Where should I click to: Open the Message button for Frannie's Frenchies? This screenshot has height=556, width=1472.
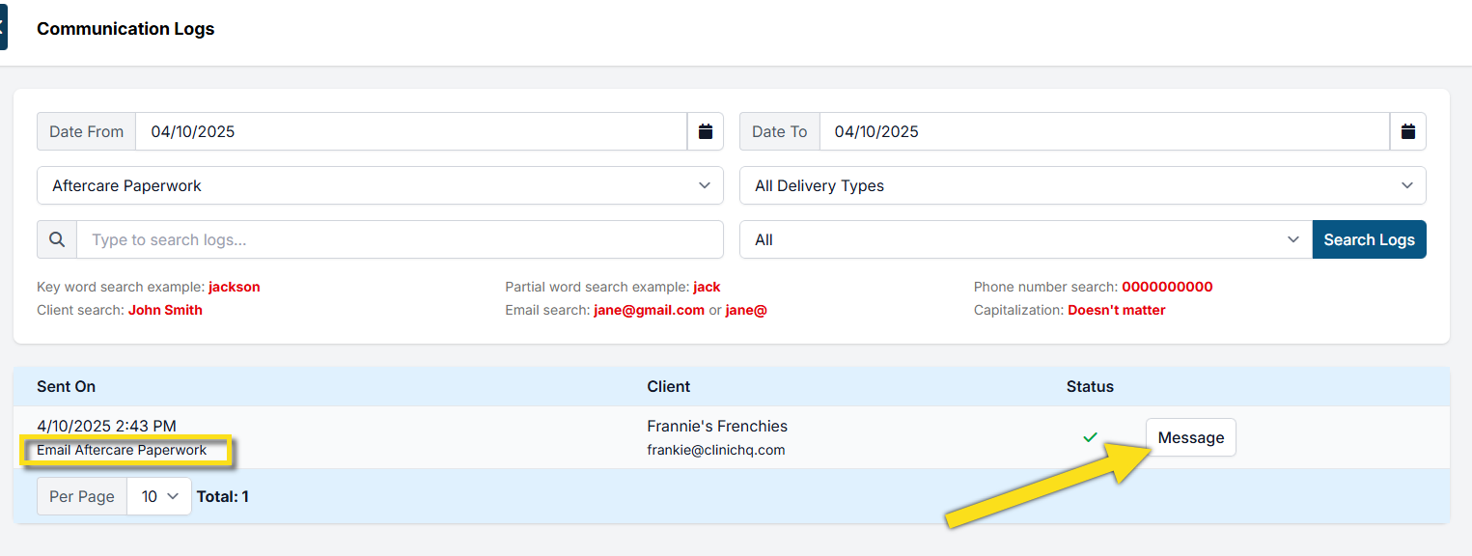click(x=1190, y=437)
